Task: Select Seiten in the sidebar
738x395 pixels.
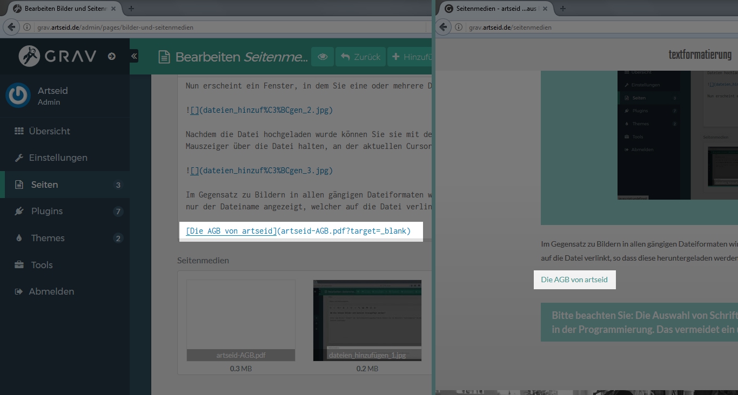Action: (x=44, y=185)
